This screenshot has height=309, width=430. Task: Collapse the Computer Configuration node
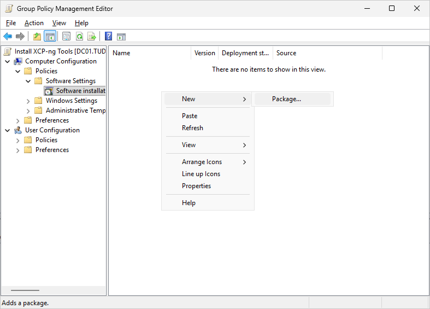click(8, 61)
